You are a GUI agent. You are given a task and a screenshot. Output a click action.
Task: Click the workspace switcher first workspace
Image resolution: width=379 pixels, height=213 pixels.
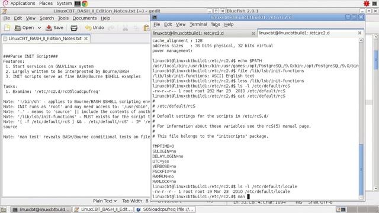341,209
